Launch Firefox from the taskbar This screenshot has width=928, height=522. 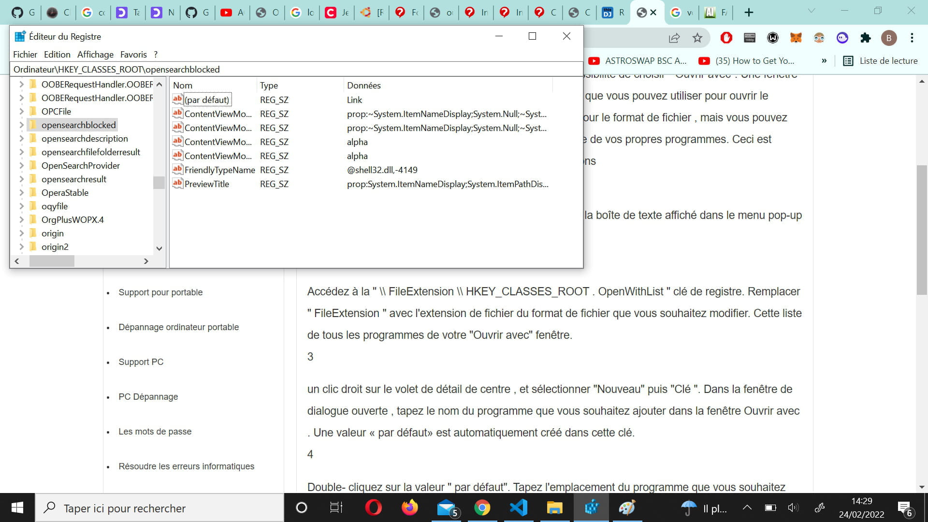coord(409,507)
